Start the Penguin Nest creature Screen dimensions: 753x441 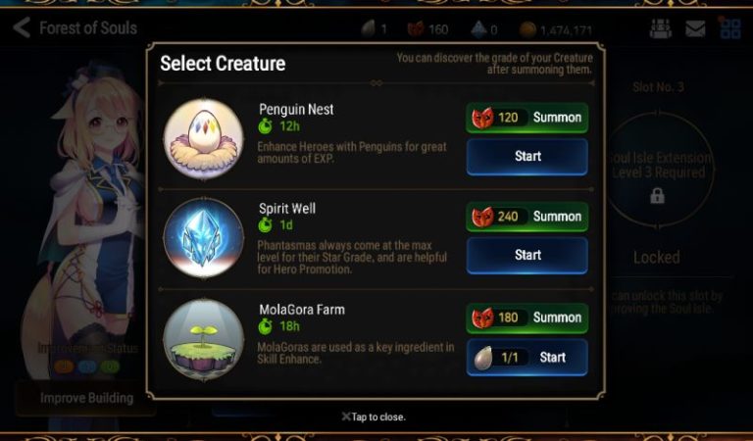point(527,157)
